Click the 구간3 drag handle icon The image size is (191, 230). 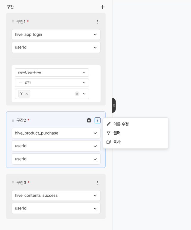13,183
